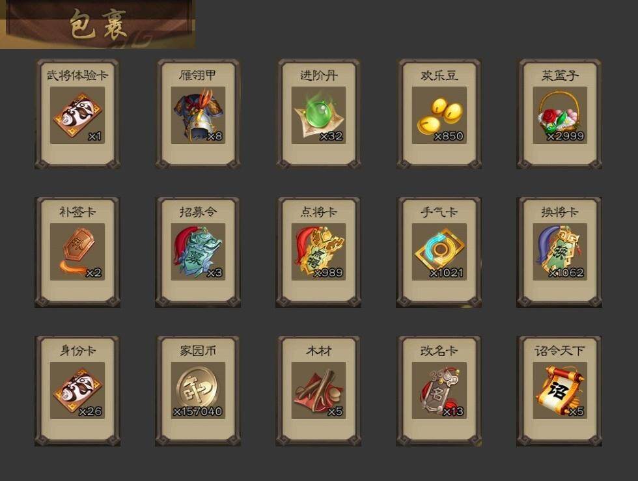Choose the 菜篮子 flower basket icon
Image resolution: width=638 pixels, height=481 pixels.
[560, 115]
